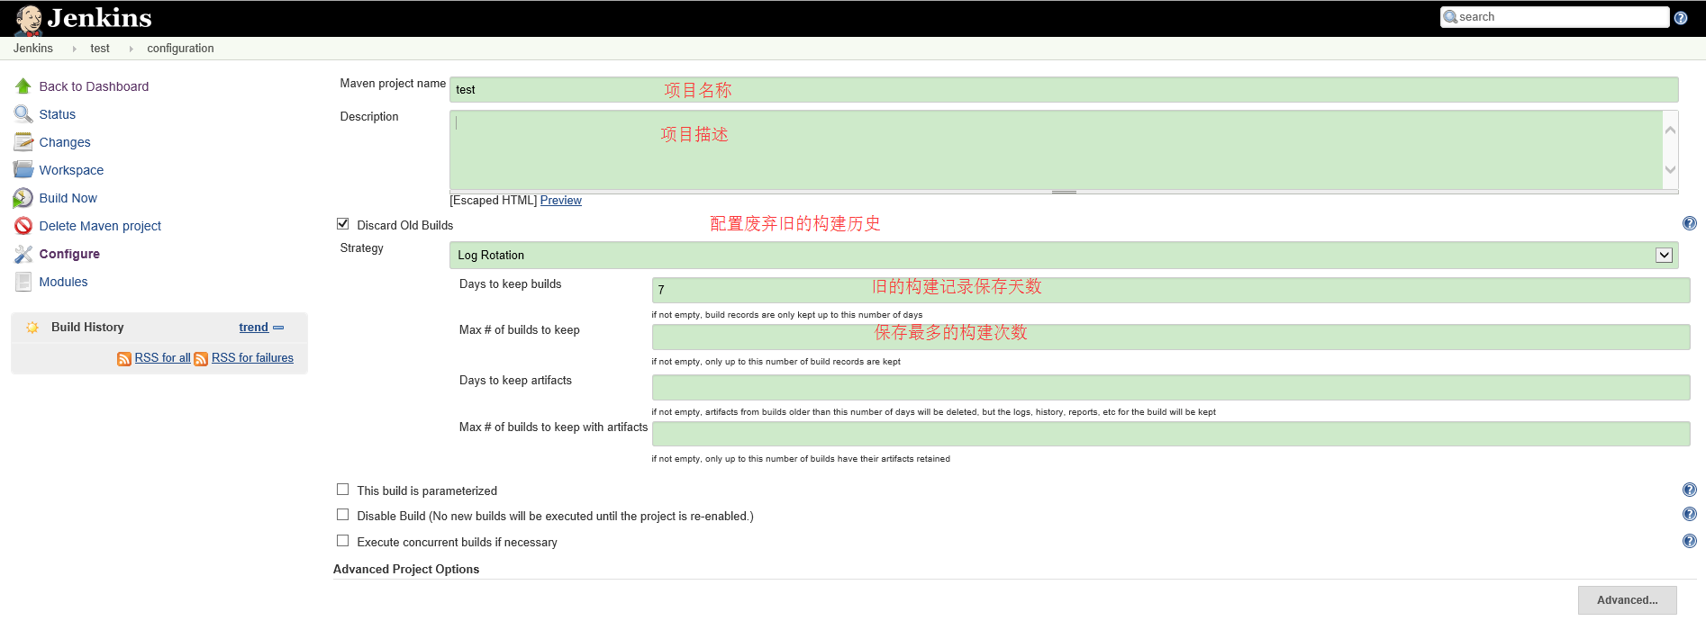This screenshot has width=1706, height=621.
Task: Focus the Days to keep artifacts field
Action: 1171,387
